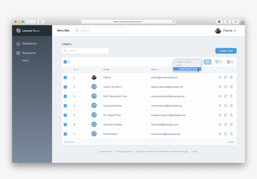Go back with Safari back arrow
Screen dimensions: 257x179
(29, 22)
